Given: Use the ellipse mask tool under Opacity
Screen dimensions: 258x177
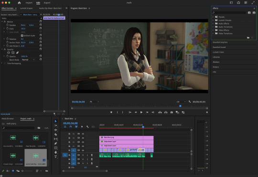Looking at the screenshot, I should pos(9,53).
